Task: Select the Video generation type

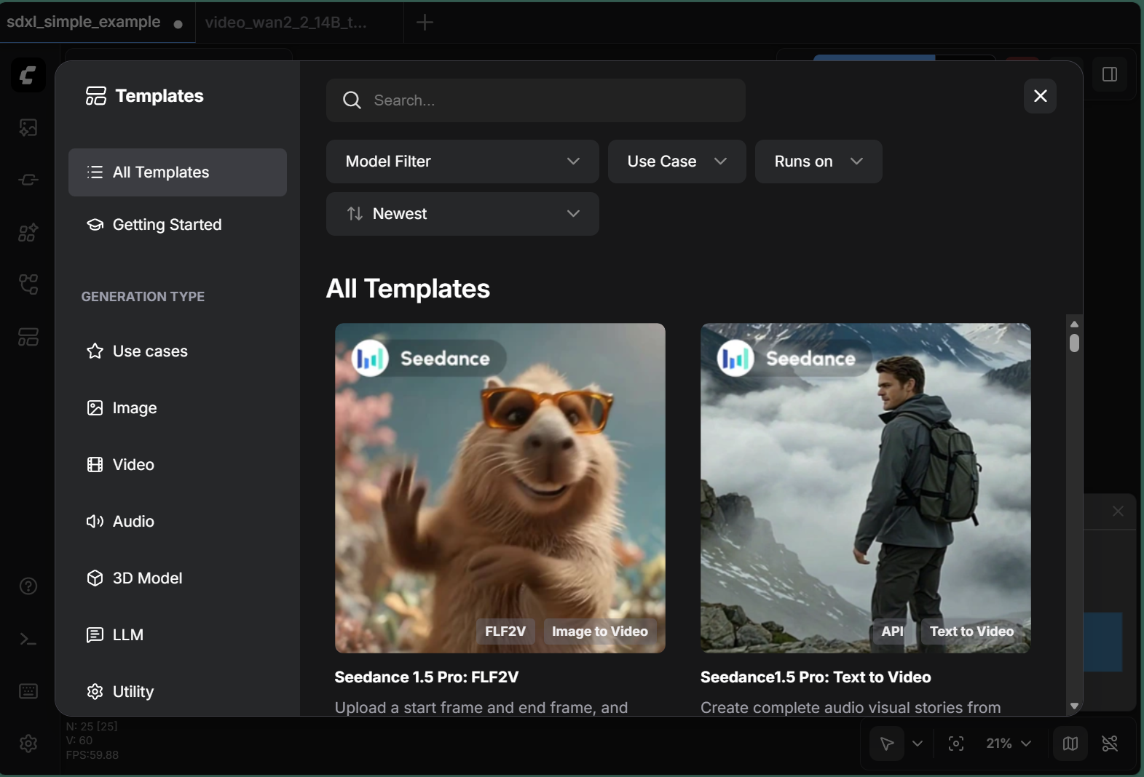Action: (x=133, y=465)
